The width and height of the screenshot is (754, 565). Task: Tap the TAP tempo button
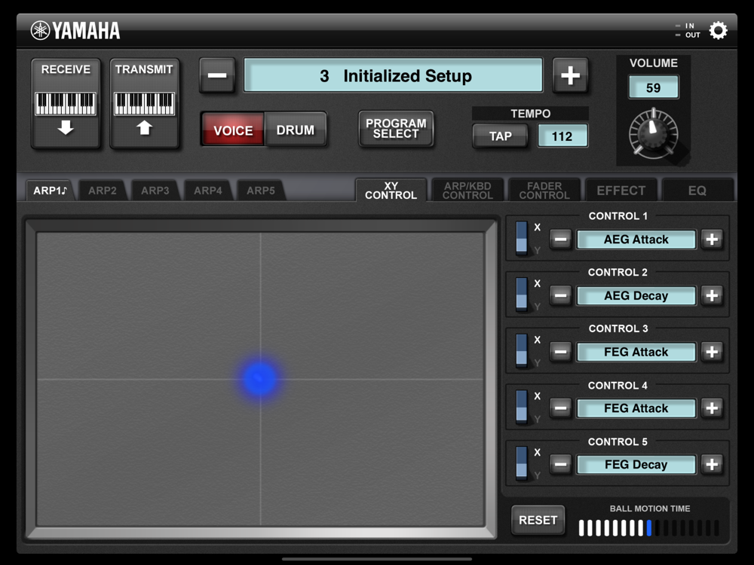[x=500, y=136]
